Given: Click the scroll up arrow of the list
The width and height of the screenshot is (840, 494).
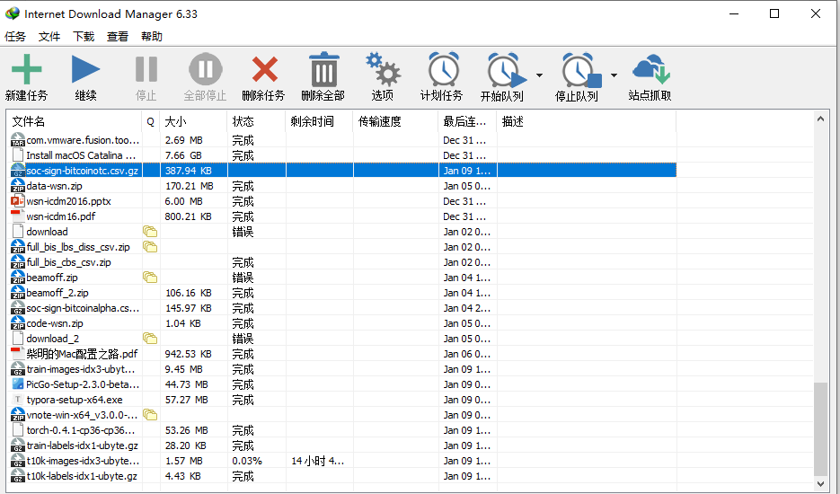Looking at the screenshot, I should 820,119.
